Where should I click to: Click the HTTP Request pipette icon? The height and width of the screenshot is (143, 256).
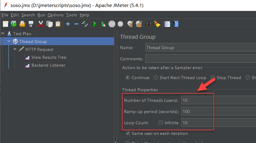21,49
